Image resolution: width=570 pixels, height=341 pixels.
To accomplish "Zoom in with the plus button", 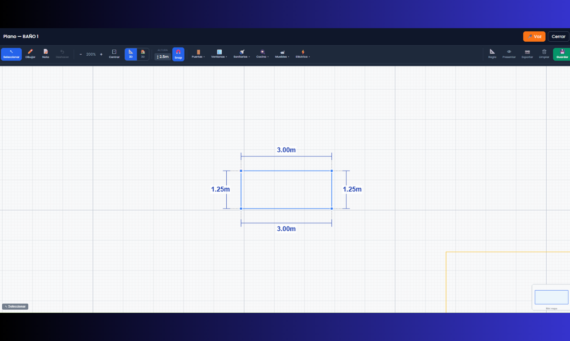I will [x=101, y=54].
